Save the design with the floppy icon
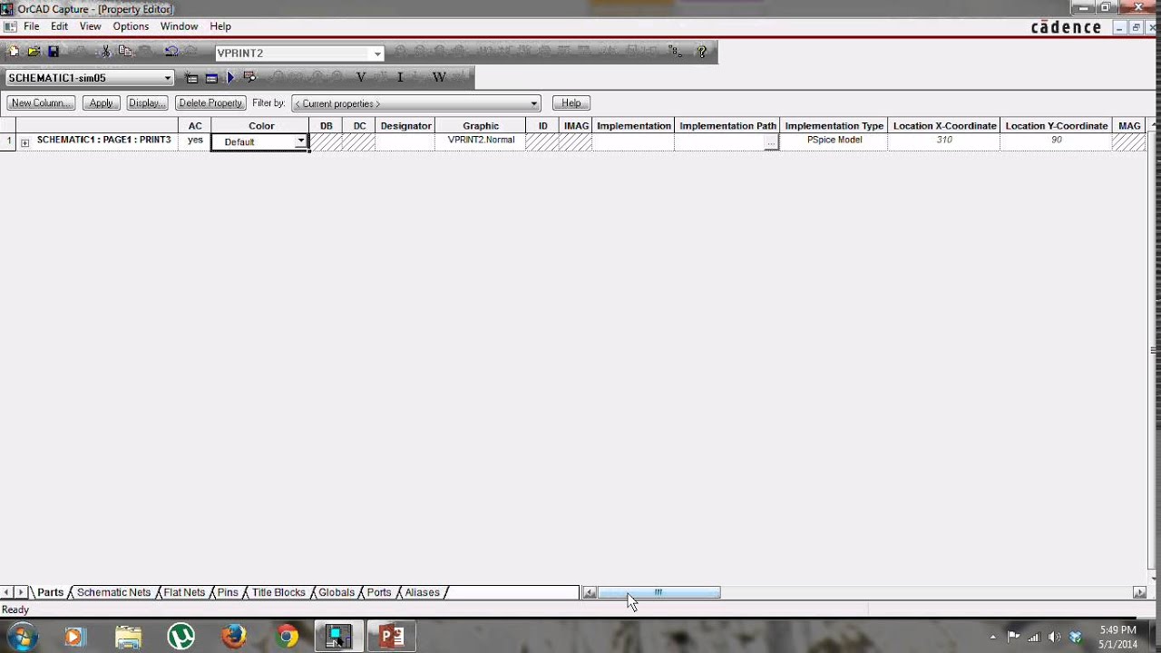The image size is (1161, 653). pos(54,53)
